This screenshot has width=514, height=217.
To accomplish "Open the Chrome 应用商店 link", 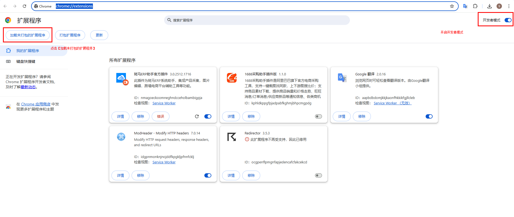I will 36,104.
